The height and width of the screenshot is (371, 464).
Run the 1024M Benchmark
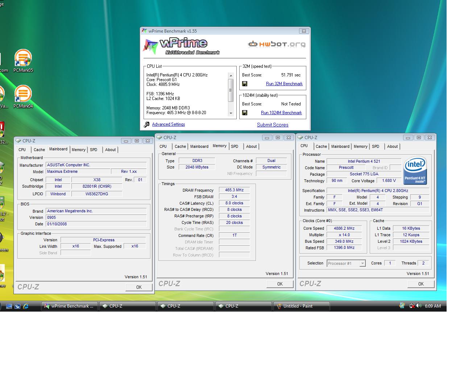point(281,113)
